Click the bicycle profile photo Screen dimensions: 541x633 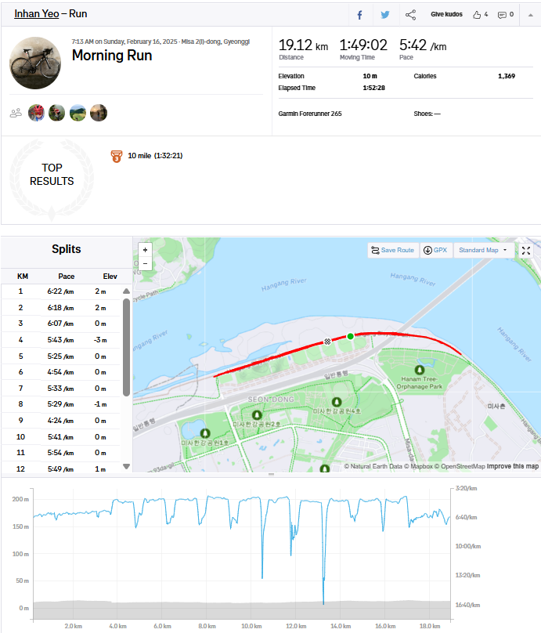coord(35,62)
